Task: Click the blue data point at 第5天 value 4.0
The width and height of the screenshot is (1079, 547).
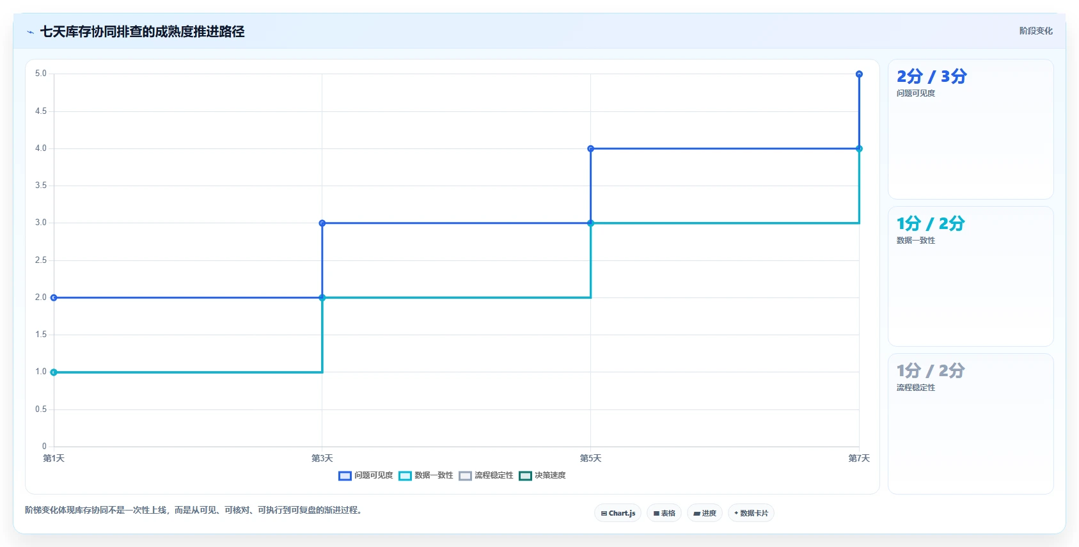Action: tap(590, 148)
